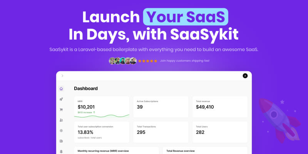The image size is (308, 154).
Task: Click 'Join happy customers shipping fast' text
Action: 185,61
